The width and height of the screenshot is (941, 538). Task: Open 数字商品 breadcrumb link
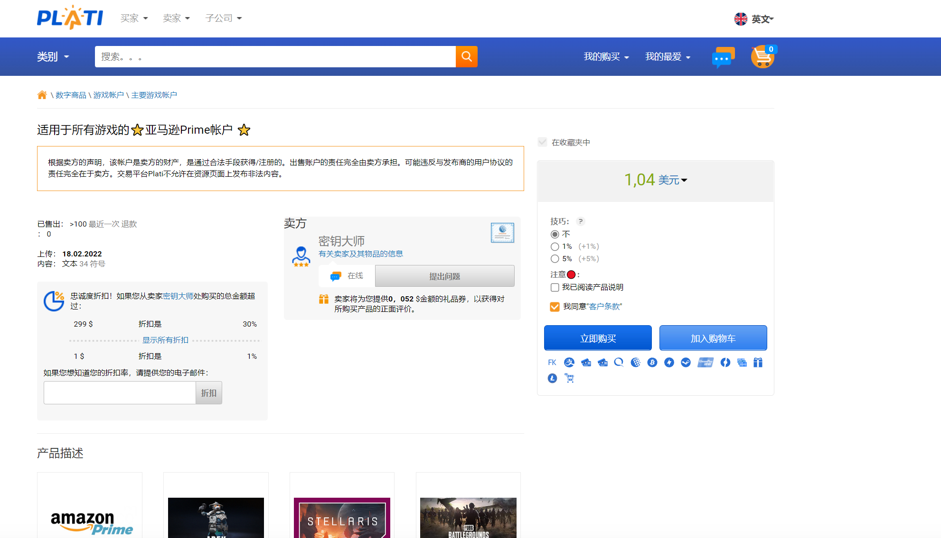pos(71,95)
